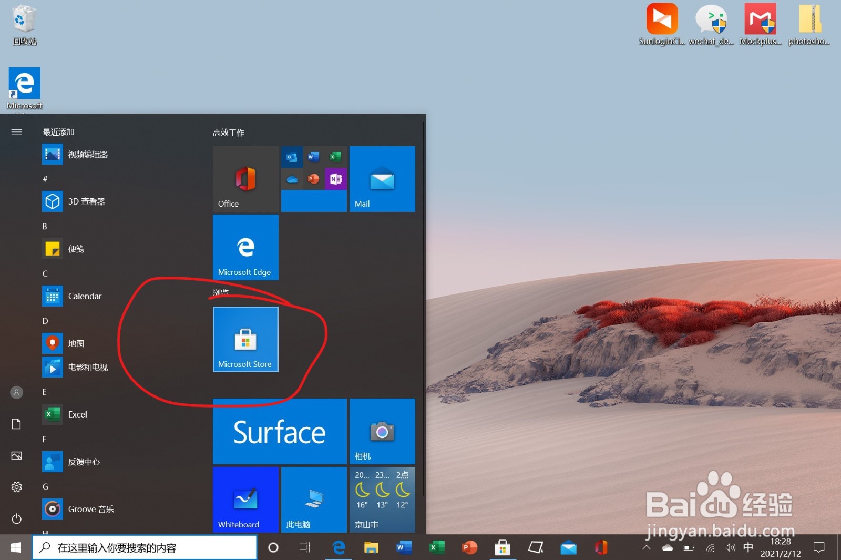Open 视频编辑器 from recently added
841x560 pixels.
[x=75, y=154]
